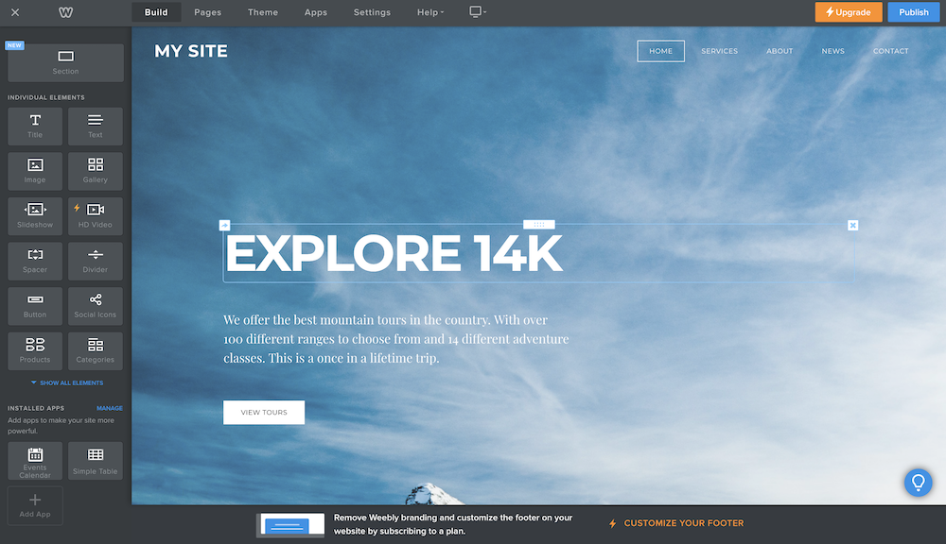
Task: Open the Events Calendar app
Action: coord(35,461)
